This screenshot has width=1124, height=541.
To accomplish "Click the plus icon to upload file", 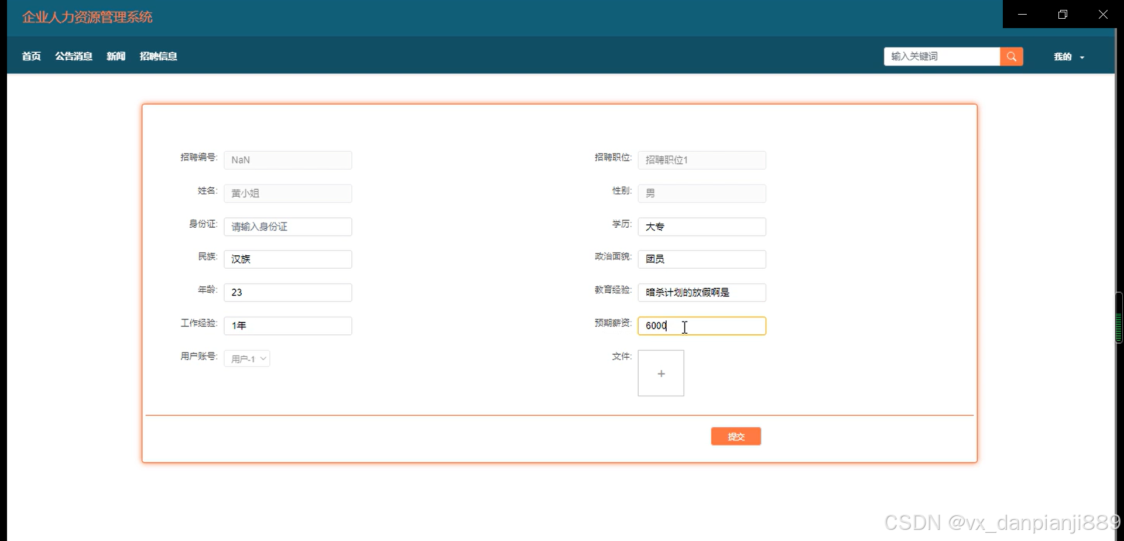I will coord(661,373).
